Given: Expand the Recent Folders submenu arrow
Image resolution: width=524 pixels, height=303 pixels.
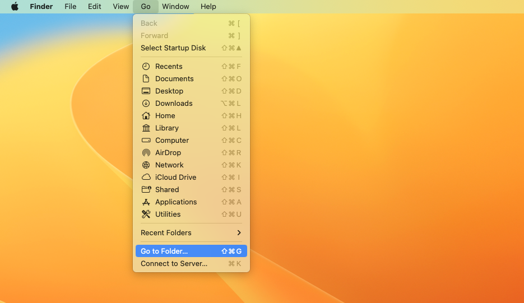Looking at the screenshot, I should click(239, 232).
